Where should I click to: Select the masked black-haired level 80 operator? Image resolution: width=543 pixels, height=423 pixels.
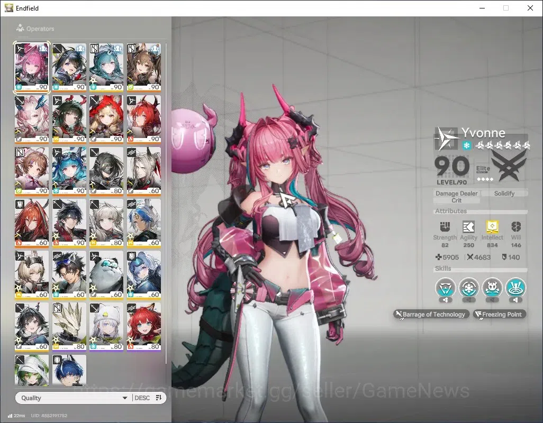[106, 171]
